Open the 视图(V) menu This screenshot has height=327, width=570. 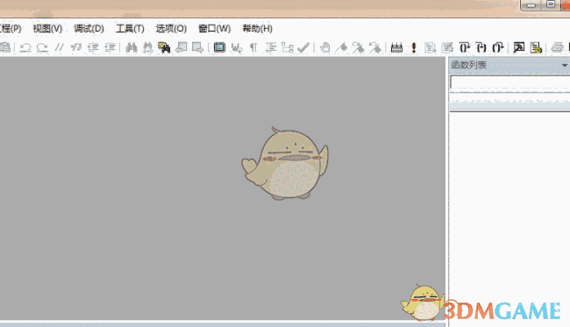(47, 28)
